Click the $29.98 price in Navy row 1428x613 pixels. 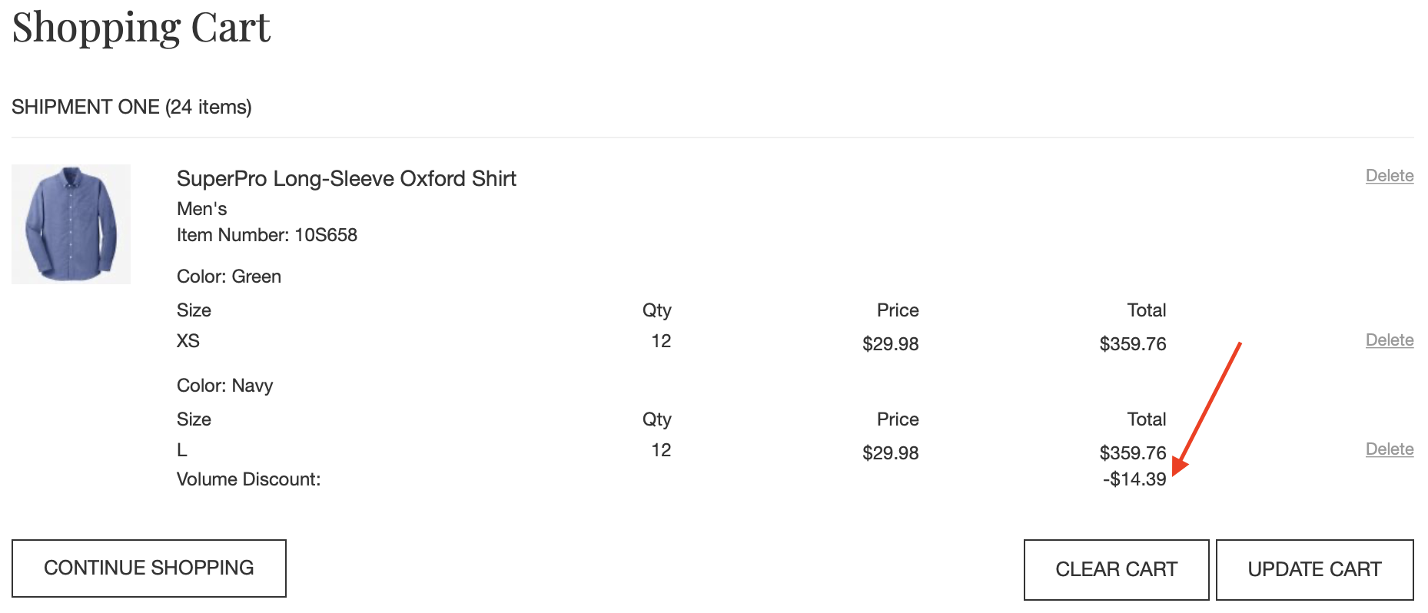point(890,453)
